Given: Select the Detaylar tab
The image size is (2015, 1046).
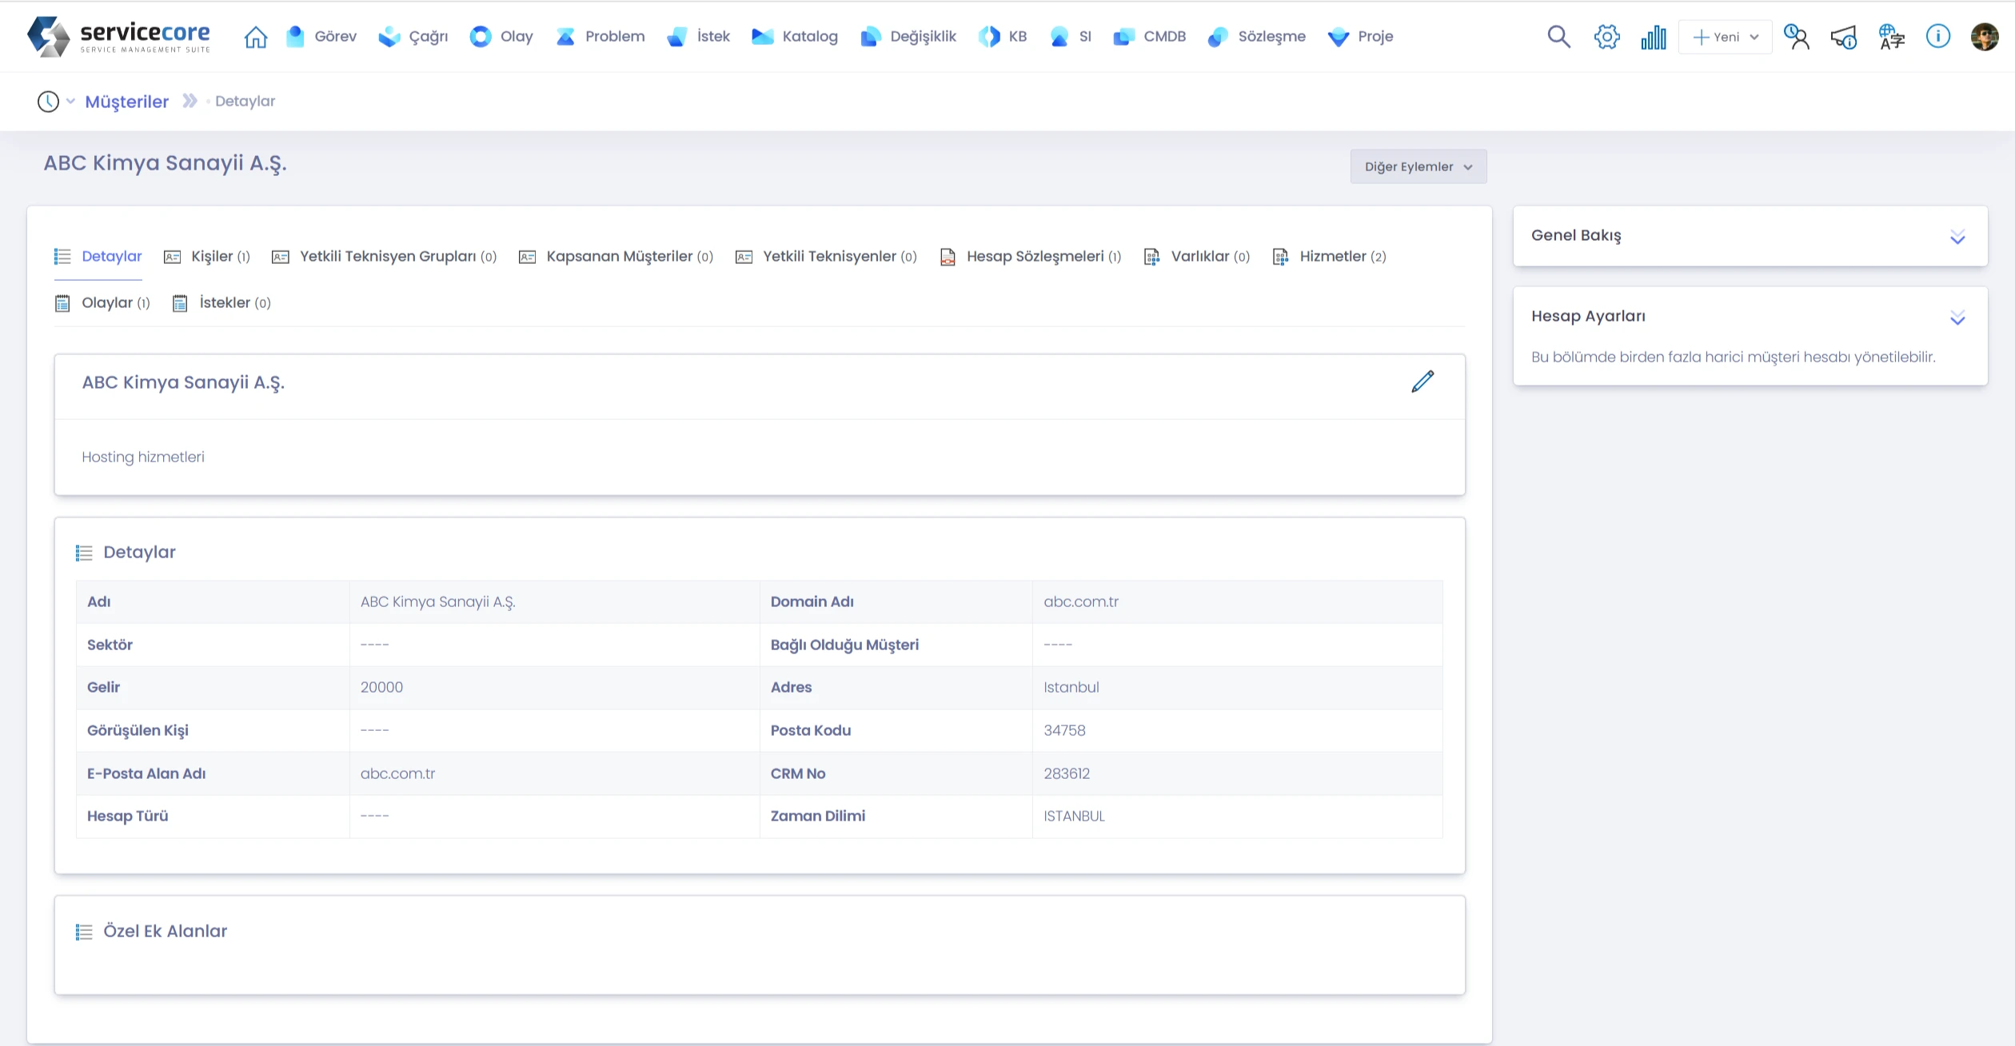Looking at the screenshot, I should pyautogui.click(x=98, y=257).
